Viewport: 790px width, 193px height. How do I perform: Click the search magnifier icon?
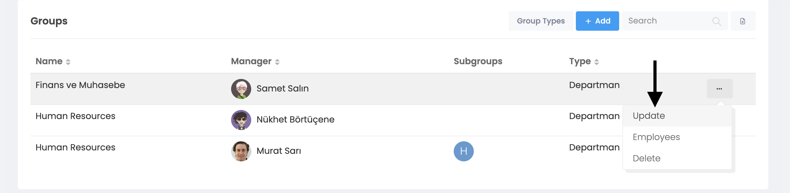[x=717, y=21]
